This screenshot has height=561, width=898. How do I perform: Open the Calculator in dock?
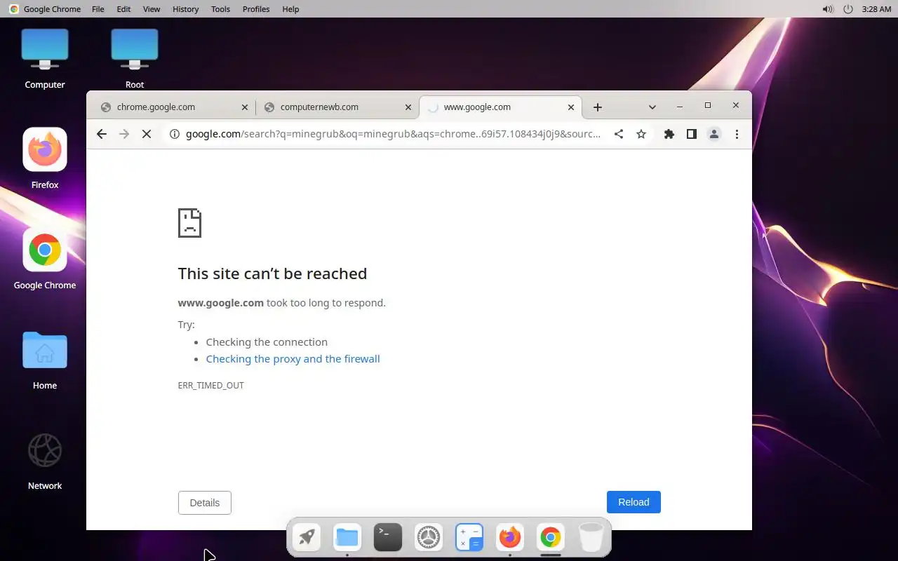[469, 538]
